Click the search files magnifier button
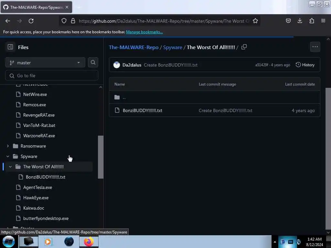The height and width of the screenshot is (248, 331). (x=93, y=62)
